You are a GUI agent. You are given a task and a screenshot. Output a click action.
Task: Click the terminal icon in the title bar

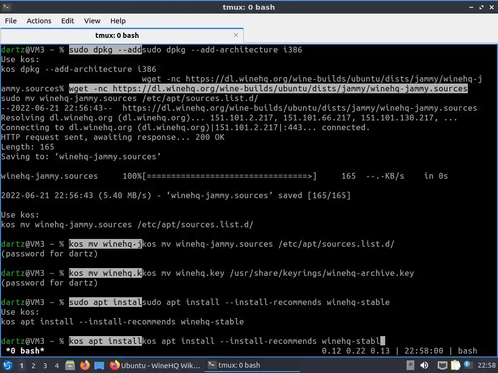click(x=6, y=7)
